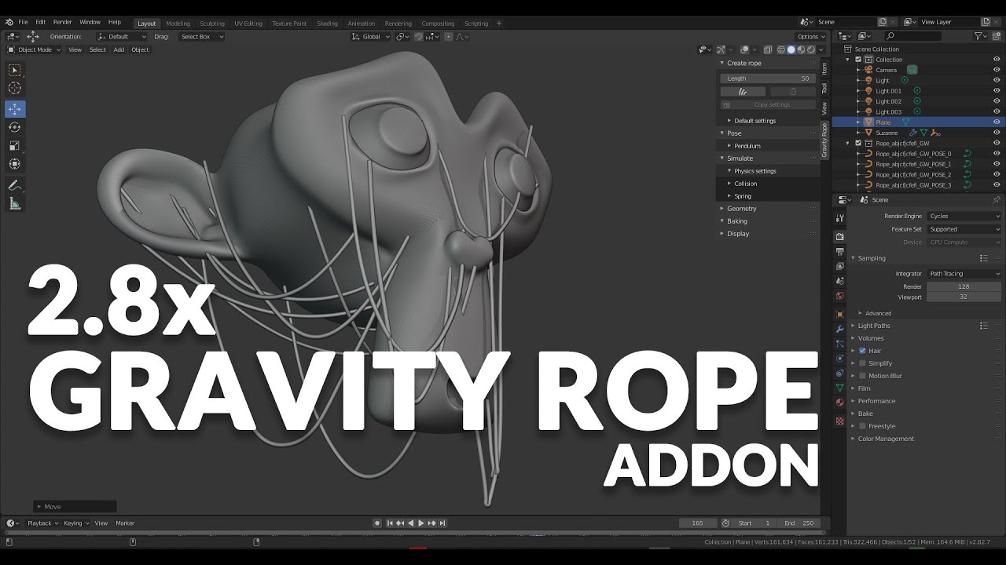Select the Annotate tool
Viewport: 1006px width, 565px height.
14,185
